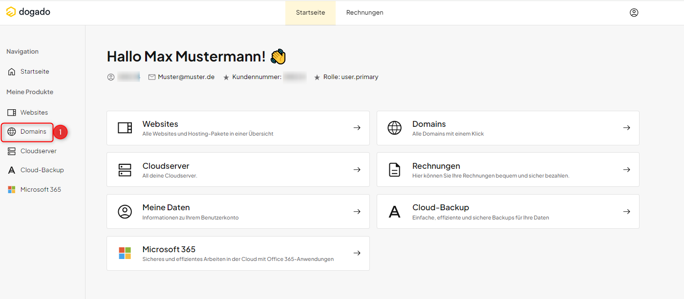Open the Meine Daten card
The image size is (684, 299).
pos(238,211)
